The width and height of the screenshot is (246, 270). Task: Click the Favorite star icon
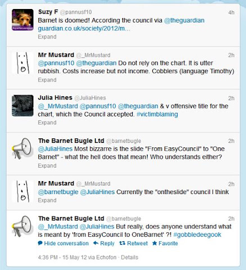click(154, 243)
